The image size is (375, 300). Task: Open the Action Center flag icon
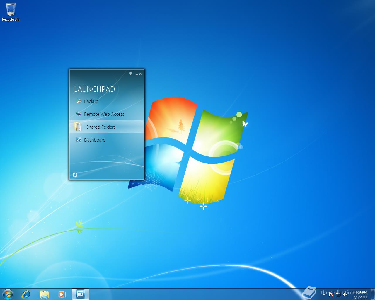(x=331, y=294)
